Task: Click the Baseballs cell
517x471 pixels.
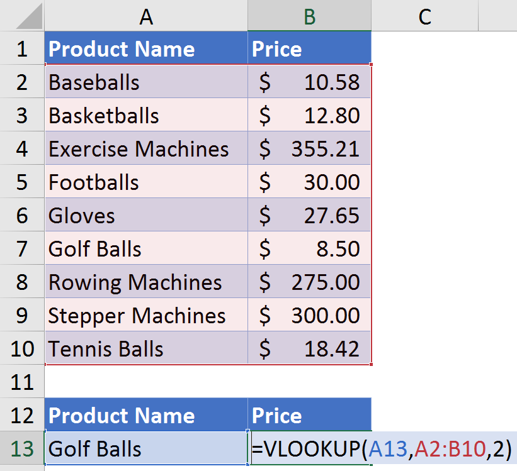Action: [146, 82]
